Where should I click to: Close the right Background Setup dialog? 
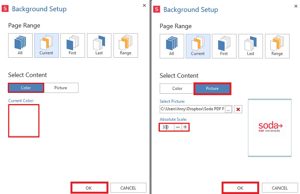click(x=296, y=6)
